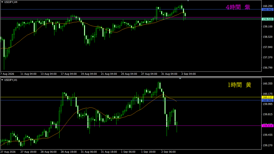Select the green 159.520 current price tag
The height and width of the screenshot is (154, 274).
(268, 19)
